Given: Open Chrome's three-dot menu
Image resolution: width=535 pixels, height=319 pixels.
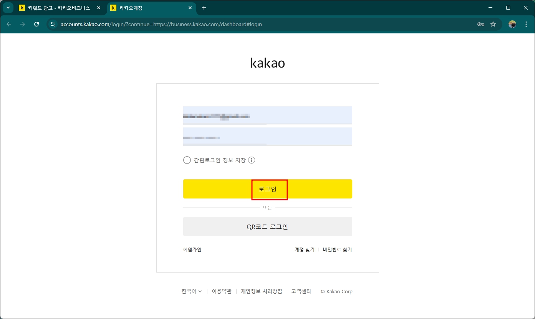Looking at the screenshot, I should [x=526, y=24].
